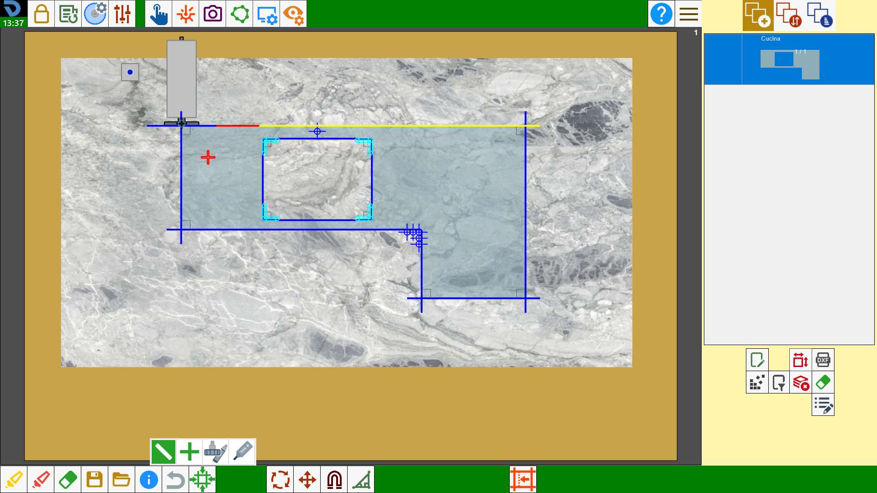Select the pointing hand touch tool
Image resolution: width=877 pixels, height=493 pixels.
(158, 14)
